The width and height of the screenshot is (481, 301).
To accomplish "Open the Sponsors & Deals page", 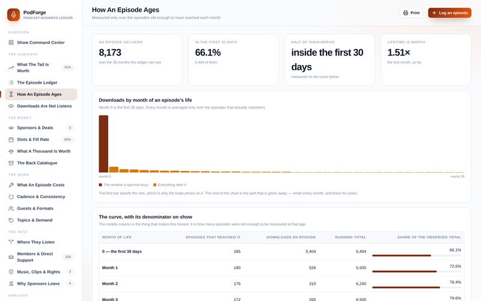I will (41, 128).
